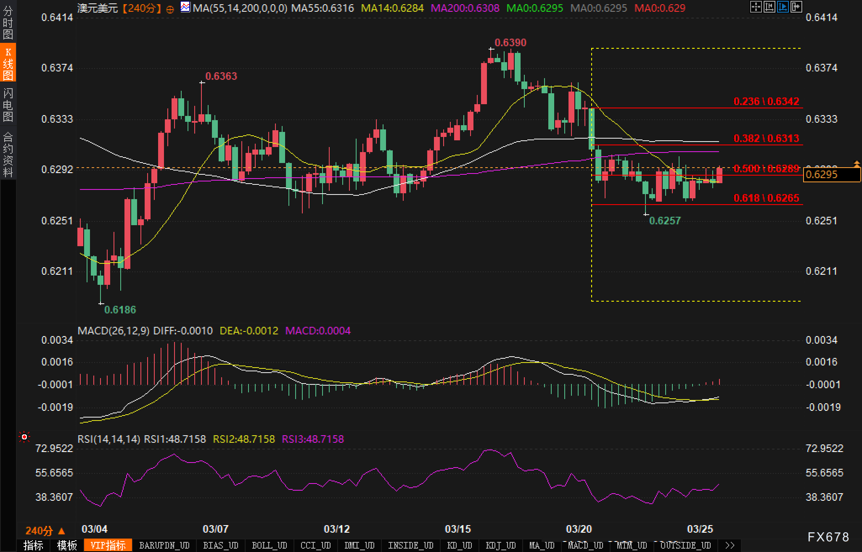Apply the BOLL_UD indicator
The height and width of the screenshot is (552, 862).
269,545
